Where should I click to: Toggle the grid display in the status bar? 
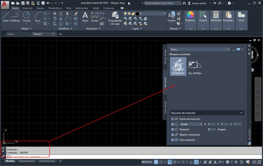[156, 162]
